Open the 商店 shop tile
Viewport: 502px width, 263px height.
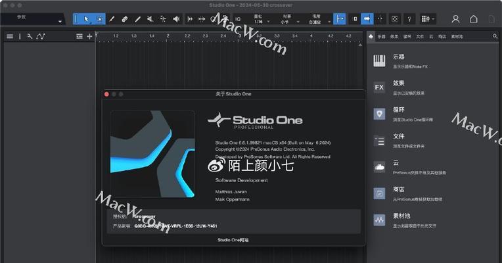379,193
